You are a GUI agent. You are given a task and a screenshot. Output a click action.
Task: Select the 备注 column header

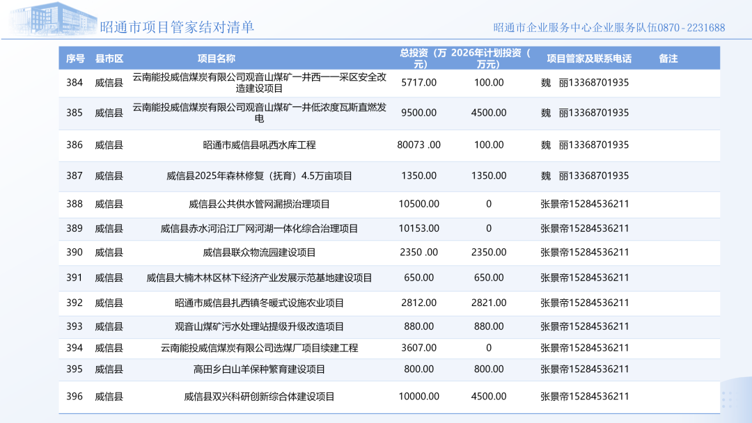[x=668, y=58]
